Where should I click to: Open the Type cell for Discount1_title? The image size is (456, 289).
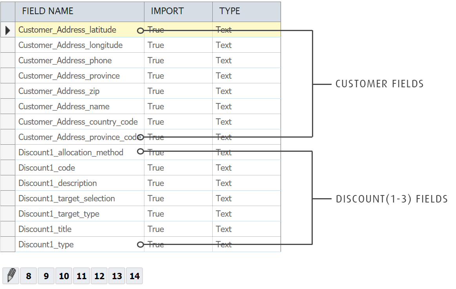click(x=224, y=229)
